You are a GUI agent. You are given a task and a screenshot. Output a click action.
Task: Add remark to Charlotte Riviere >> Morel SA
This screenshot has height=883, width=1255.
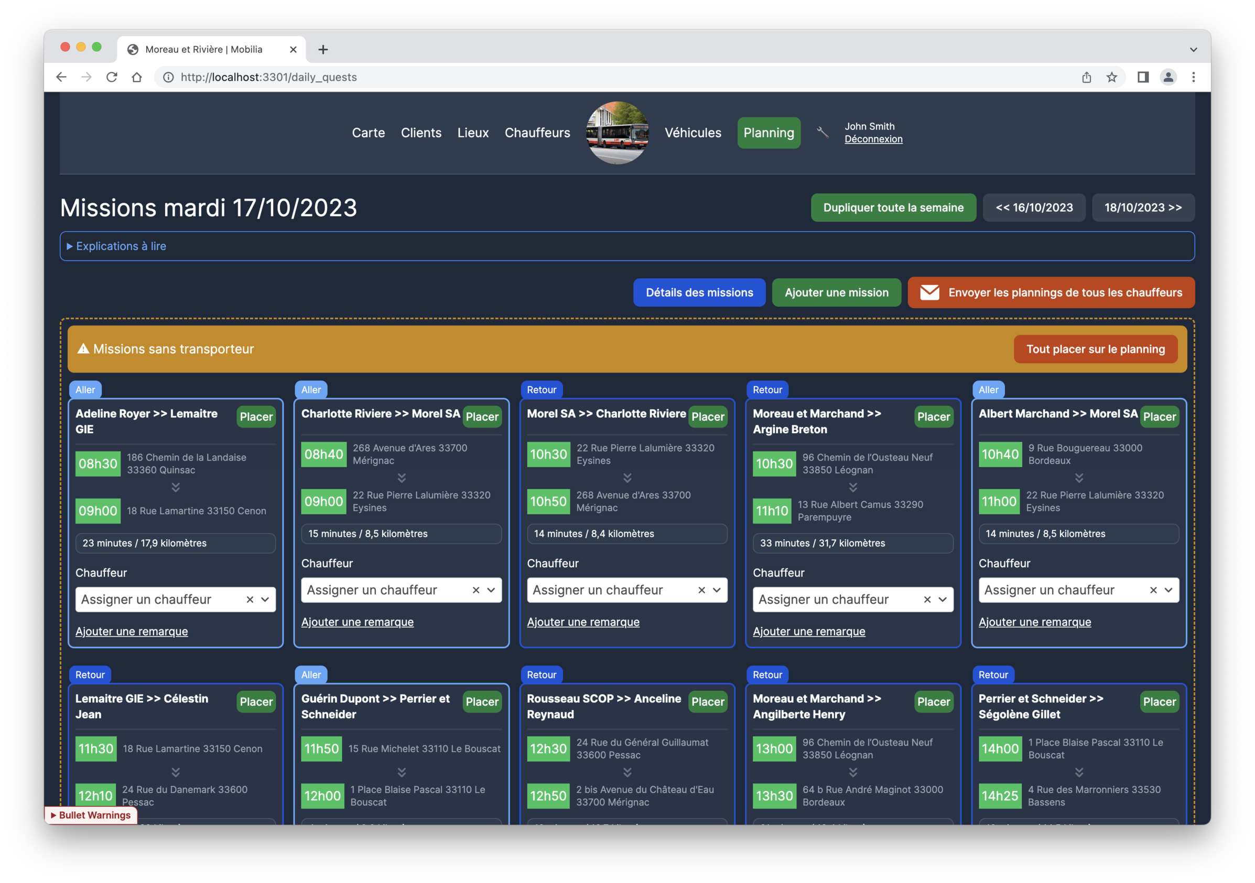pyautogui.click(x=357, y=622)
